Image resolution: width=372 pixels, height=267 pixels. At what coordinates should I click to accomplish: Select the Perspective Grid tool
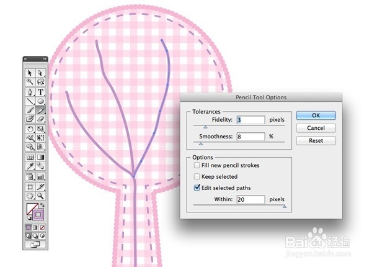(x=40, y=147)
